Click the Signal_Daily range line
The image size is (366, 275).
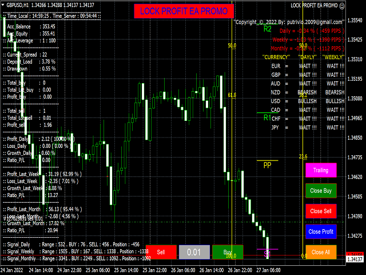pyautogui.click(x=71, y=245)
